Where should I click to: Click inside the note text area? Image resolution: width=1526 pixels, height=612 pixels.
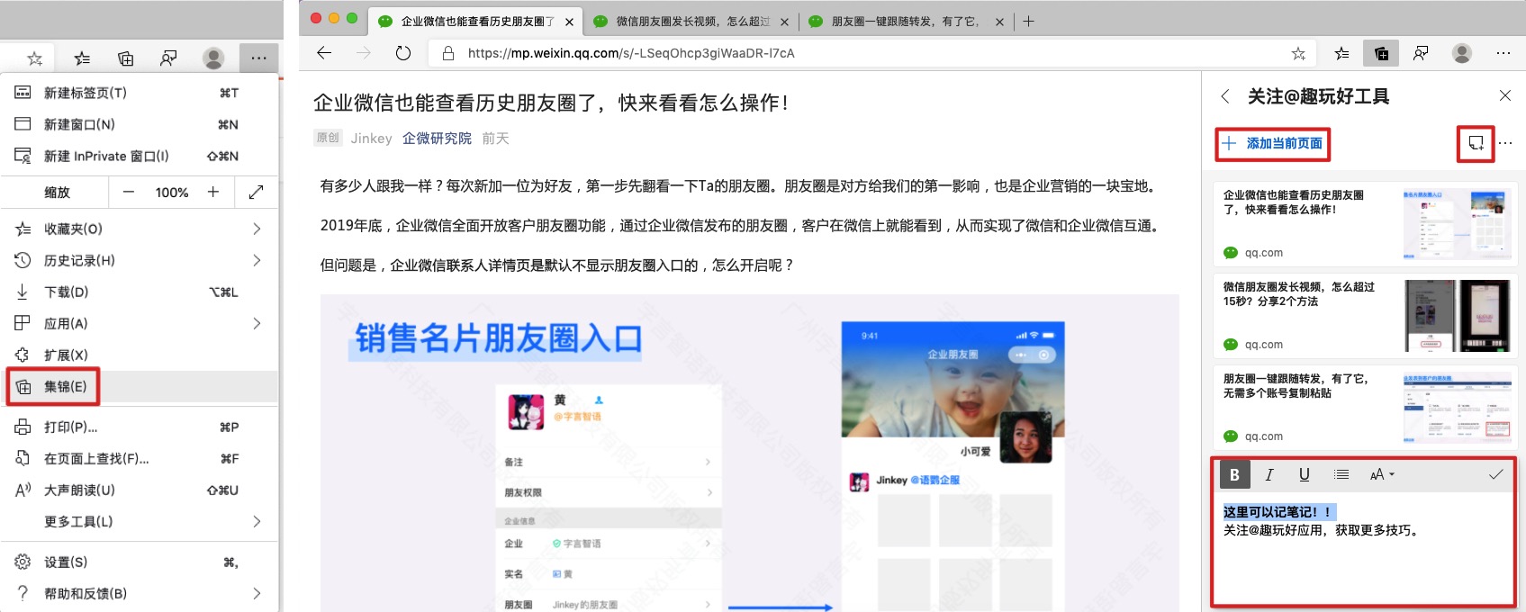[x=1365, y=548]
